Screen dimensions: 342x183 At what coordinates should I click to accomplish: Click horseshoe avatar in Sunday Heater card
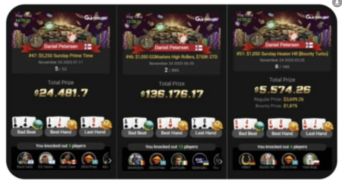tap(246, 160)
